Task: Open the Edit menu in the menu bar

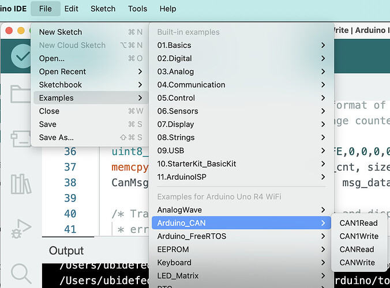Action: click(72, 9)
